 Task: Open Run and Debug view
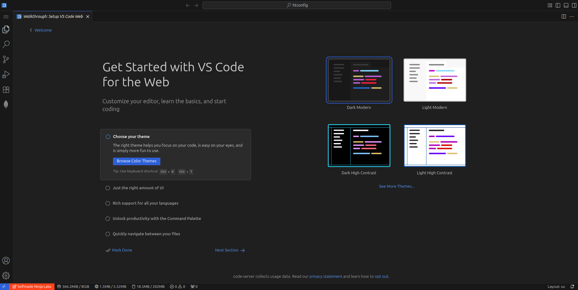(x=6, y=74)
